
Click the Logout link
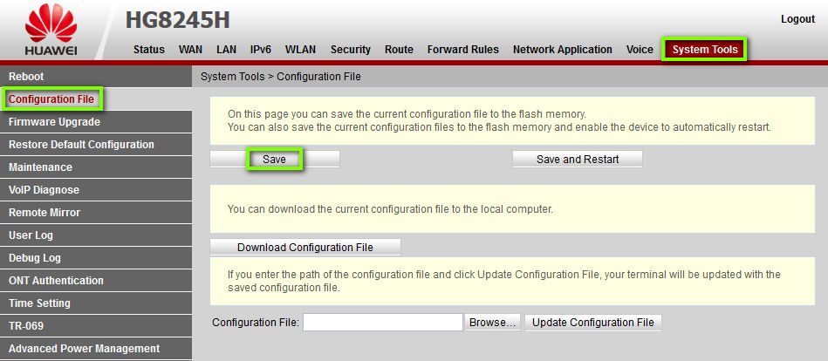(797, 19)
